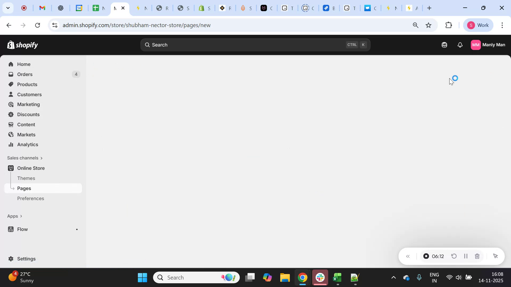Viewport: 511px width, 287px height.
Task: Pause the screen recording
Action: pyautogui.click(x=465, y=256)
